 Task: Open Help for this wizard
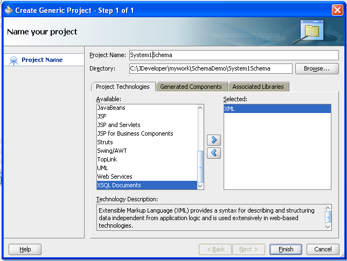25,249
